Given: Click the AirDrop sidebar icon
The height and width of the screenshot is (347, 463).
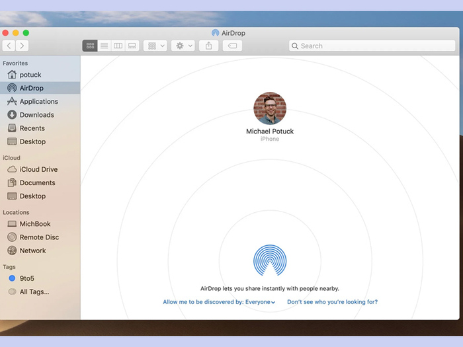Looking at the screenshot, I should [x=12, y=88].
